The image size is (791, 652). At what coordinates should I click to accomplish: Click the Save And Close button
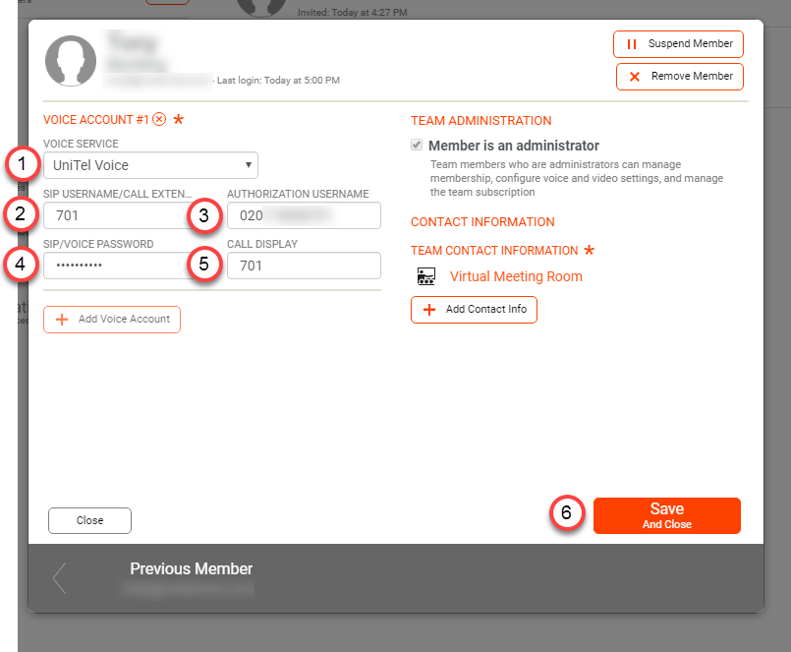click(666, 515)
